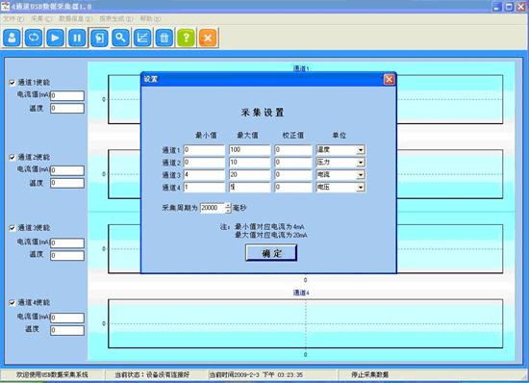Start acquisition with the play icon
Viewport: 529px width, 383px height.
point(56,38)
